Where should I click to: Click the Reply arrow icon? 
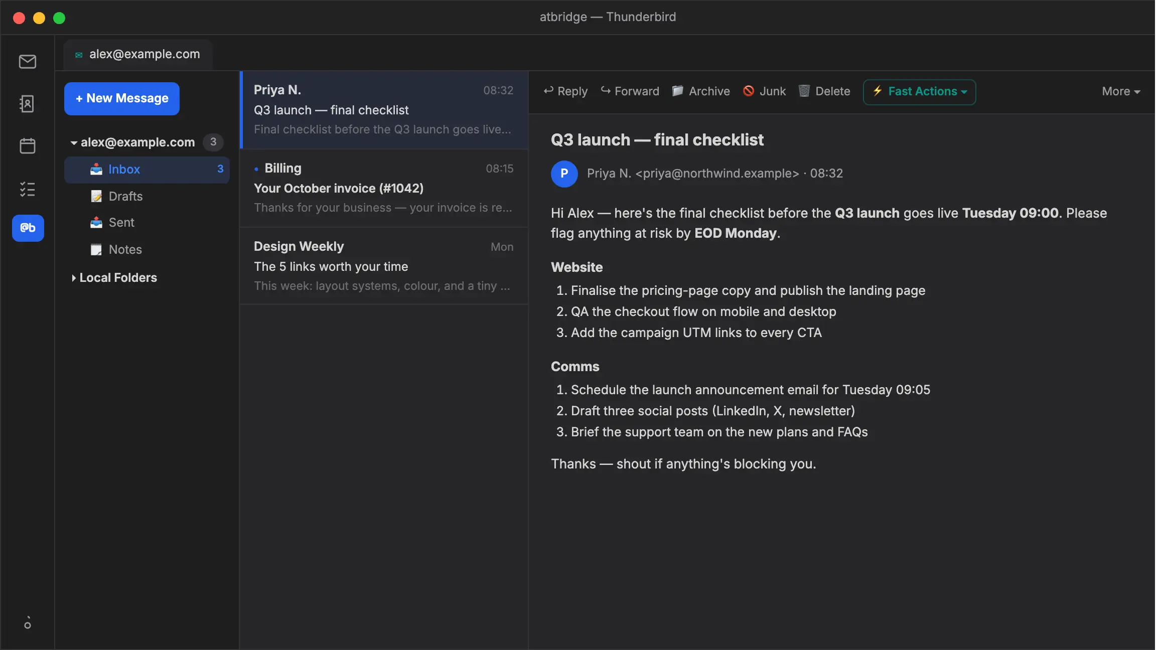click(548, 91)
